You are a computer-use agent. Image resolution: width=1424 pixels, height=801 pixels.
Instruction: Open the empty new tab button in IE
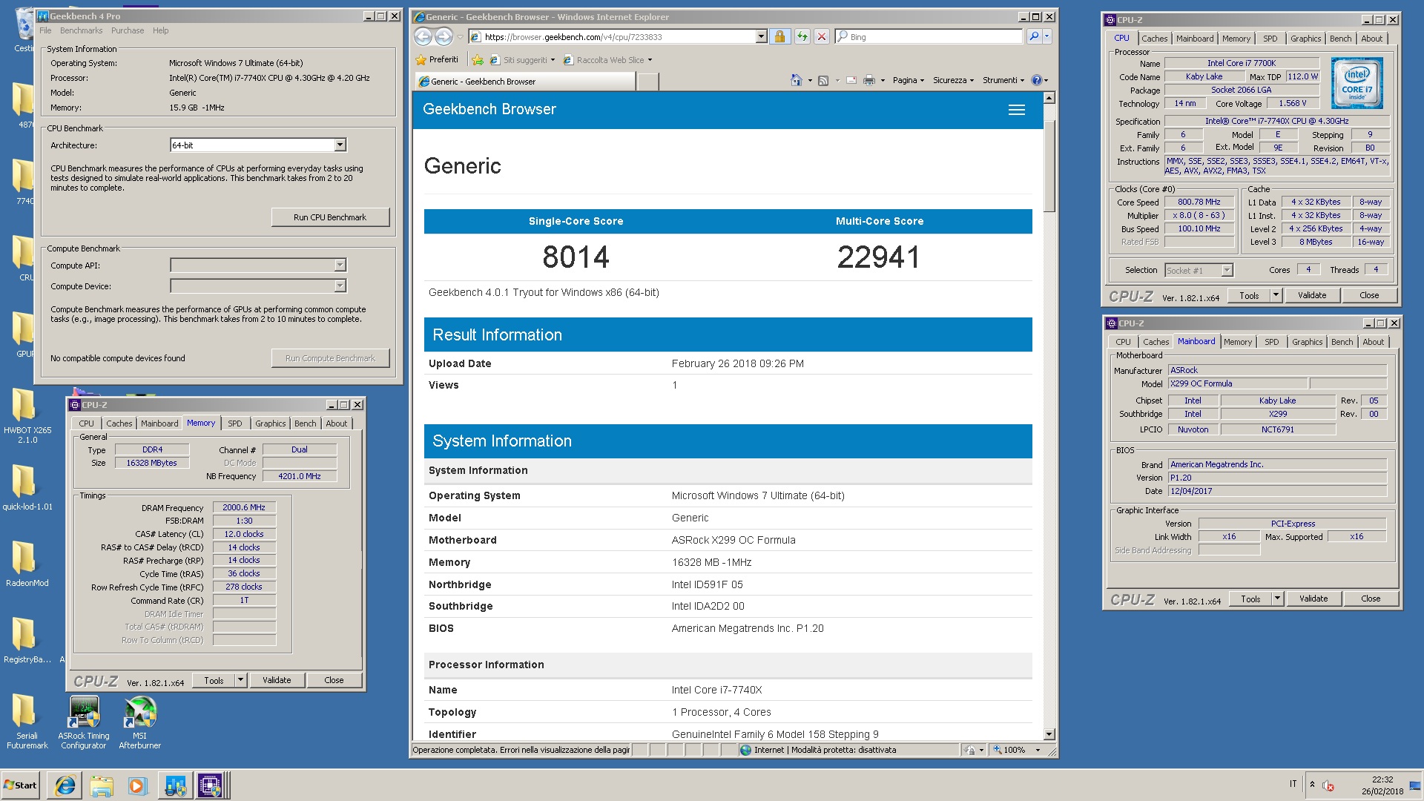click(647, 82)
